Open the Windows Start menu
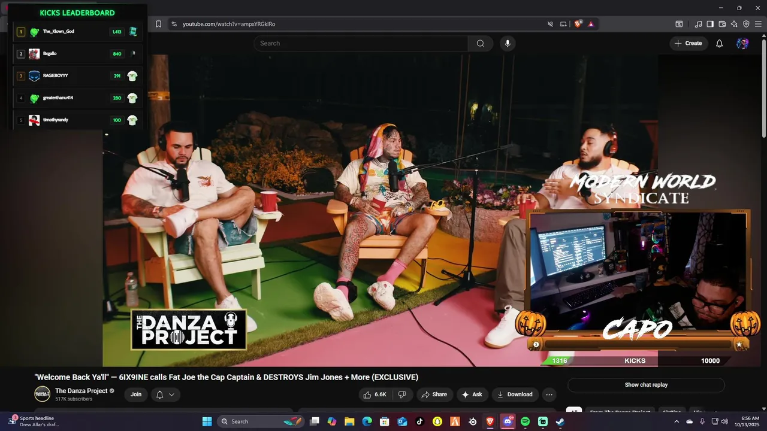767x431 pixels. click(207, 421)
